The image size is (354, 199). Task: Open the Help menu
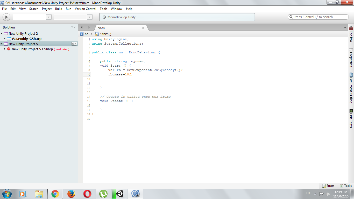129,9
